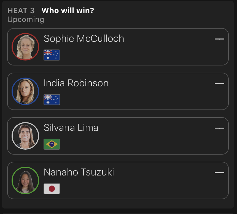
Task: Click India Robinson's profile photo
Action: point(25,91)
